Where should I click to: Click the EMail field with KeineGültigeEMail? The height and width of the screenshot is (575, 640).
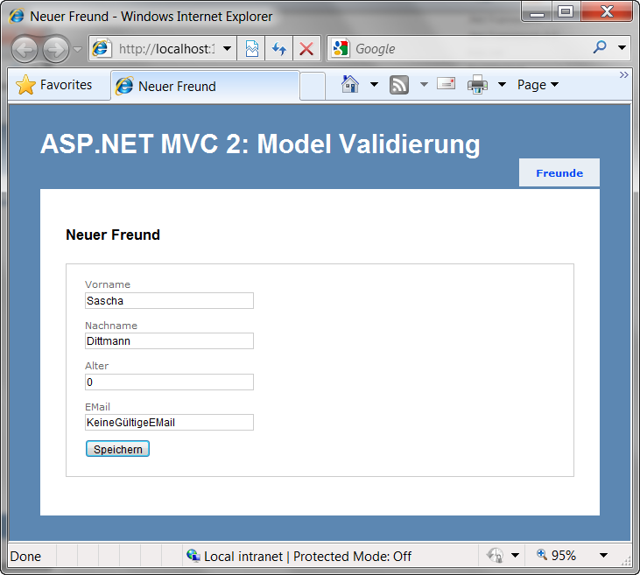(169, 423)
